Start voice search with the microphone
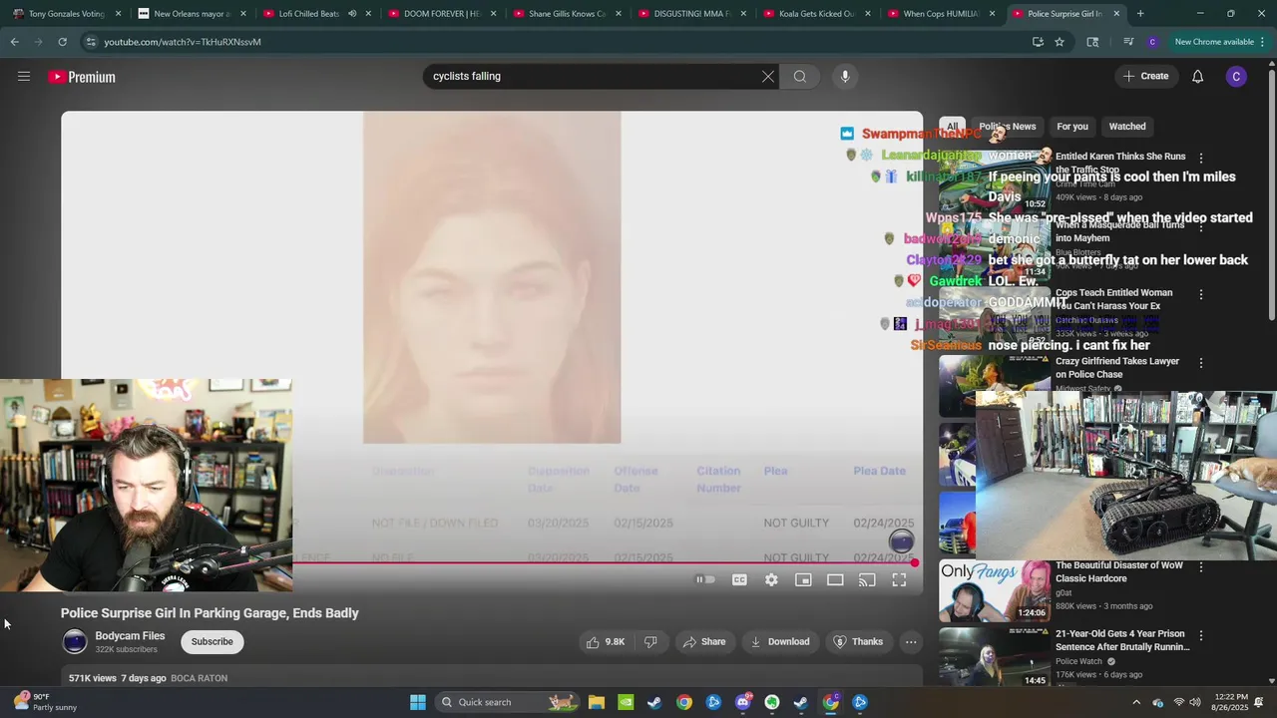1277x718 pixels. pyautogui.click(x=845, y=77)
